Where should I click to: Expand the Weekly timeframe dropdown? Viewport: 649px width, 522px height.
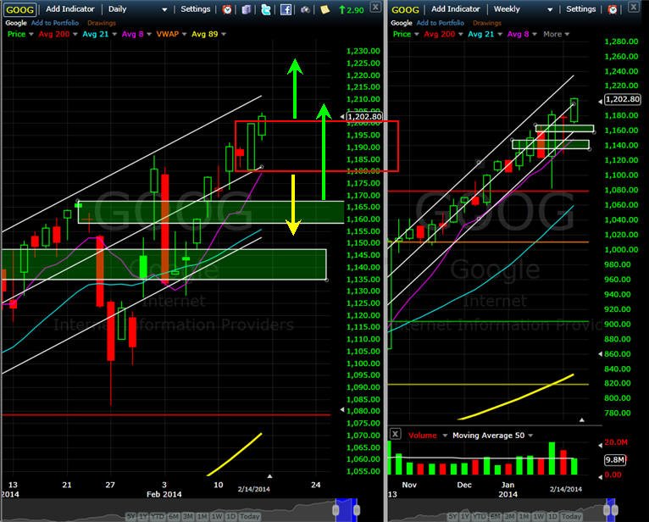pyautogui.click(x=550, y=9)
